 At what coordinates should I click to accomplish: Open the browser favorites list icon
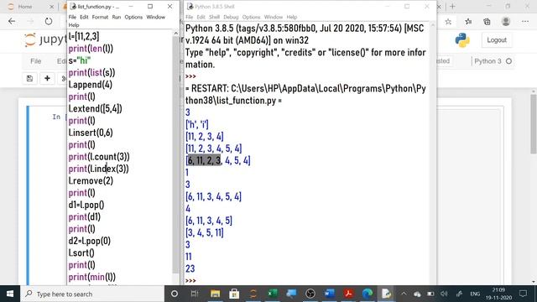coord(468,22)
